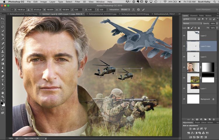Open the layer Kind filter dropdown
The width and height of the screenshot is (219, 140).
(x=190, y=19)
